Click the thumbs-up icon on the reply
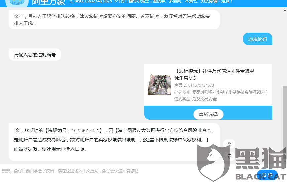 pos(229,144)
